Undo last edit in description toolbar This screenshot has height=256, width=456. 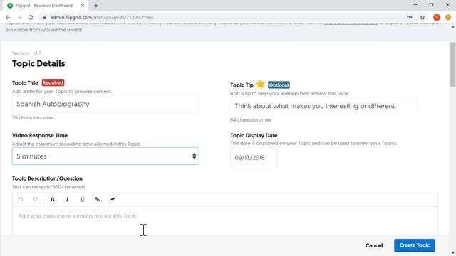point(21,199)
